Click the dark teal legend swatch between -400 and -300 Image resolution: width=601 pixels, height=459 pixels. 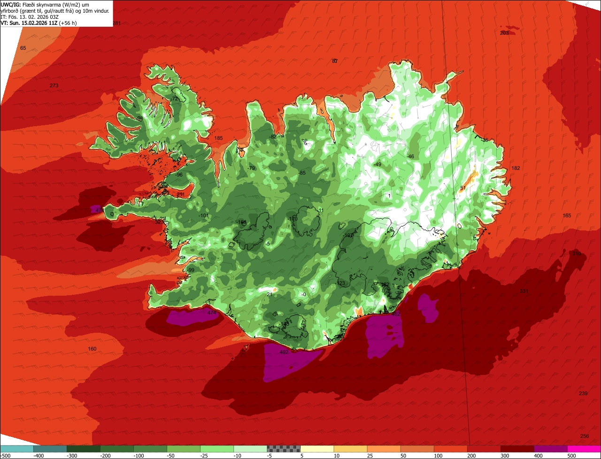click(x=50, y=449)
